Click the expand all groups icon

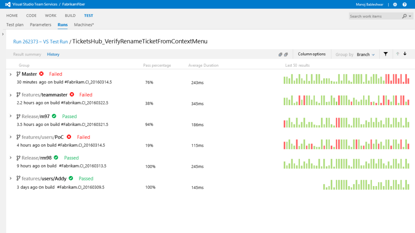pyautogui.click(x=280, y=55)
